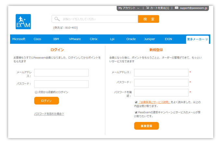Open the Oracle category
Viewport: 221px width, 145px height.
tap(131, 39)
